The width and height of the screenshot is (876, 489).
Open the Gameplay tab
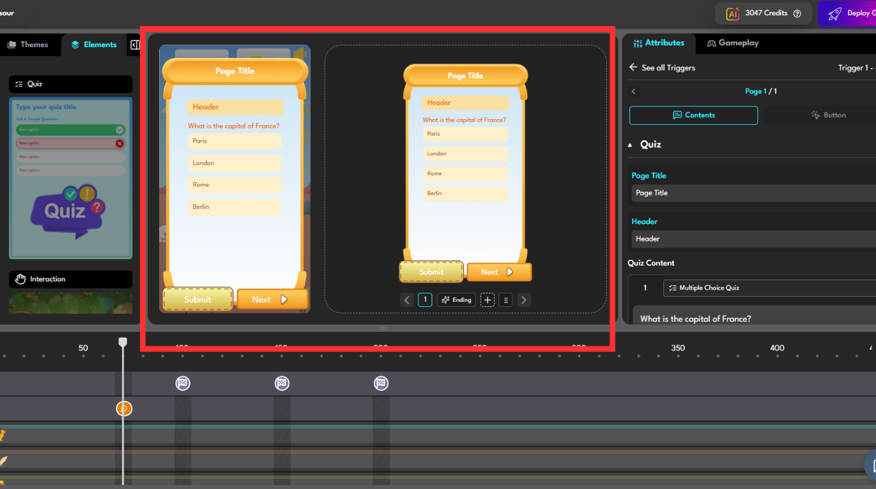(733, 43)
